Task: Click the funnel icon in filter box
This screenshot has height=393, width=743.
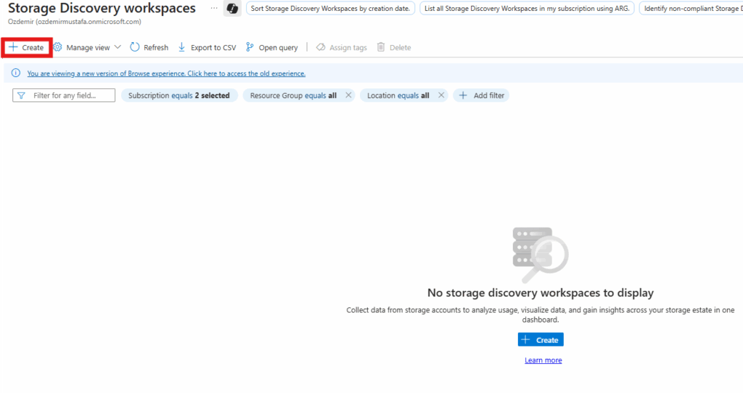Action: (x=21, y=96)
